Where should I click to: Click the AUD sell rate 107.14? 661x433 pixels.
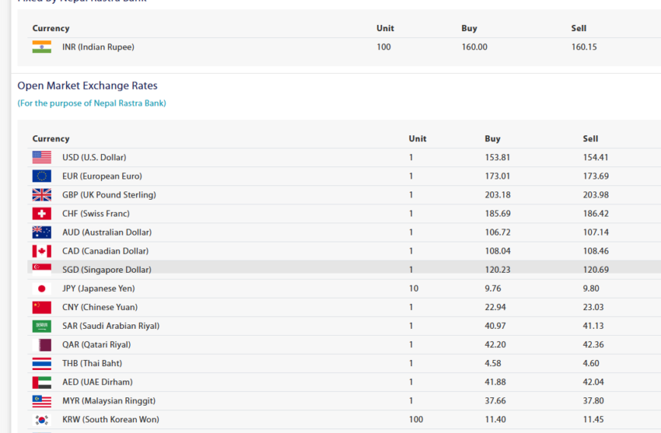596,232
